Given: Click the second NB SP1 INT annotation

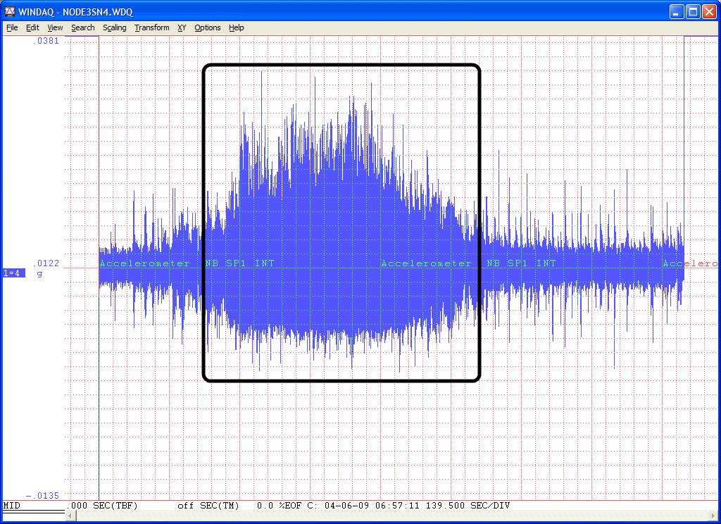Looking at the screenshot, I should [522, 263].
